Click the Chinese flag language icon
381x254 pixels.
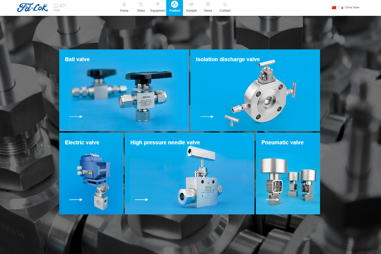click(334, 8)
